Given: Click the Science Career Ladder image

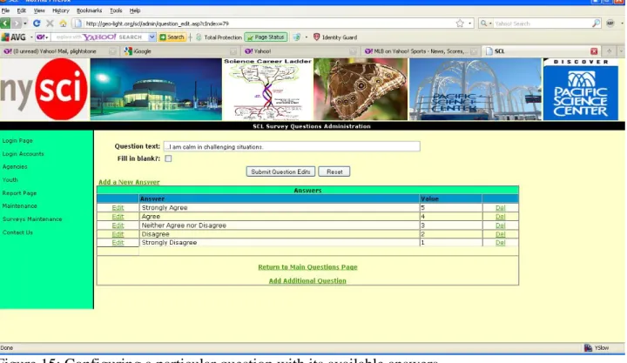Looking at the screenshot, I should [x=267, y=89].
